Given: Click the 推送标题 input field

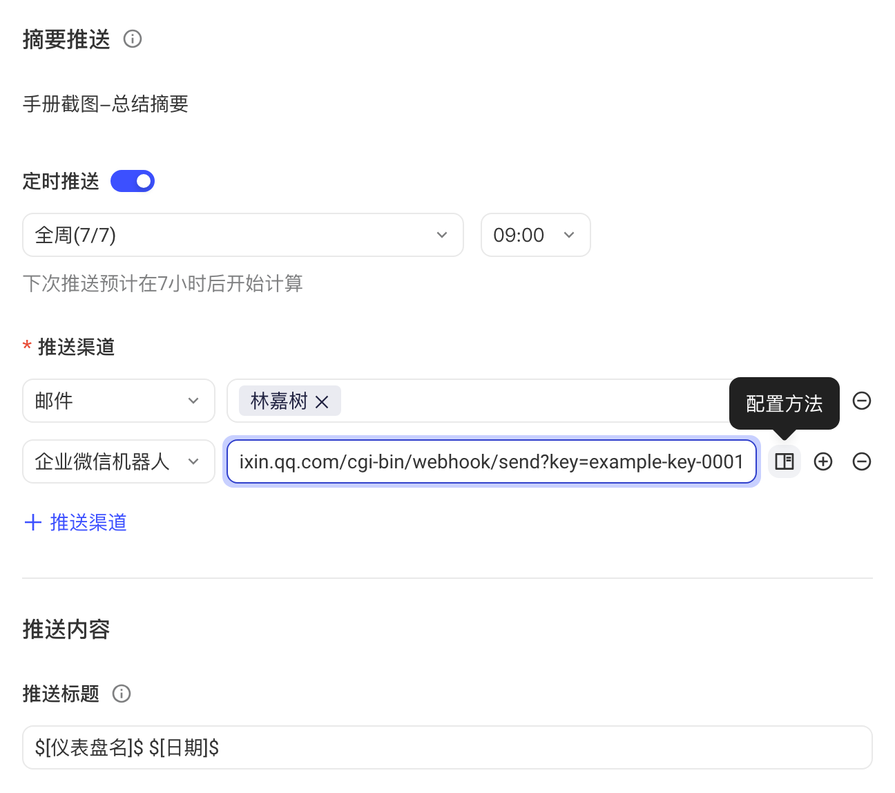Looking at the screenshot, I should click(x=447, y=747).
